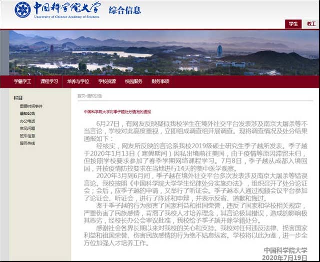Click the paragraph line beginning 6月27日
Screen dimensions: 320x262
(x=202, y=124)
